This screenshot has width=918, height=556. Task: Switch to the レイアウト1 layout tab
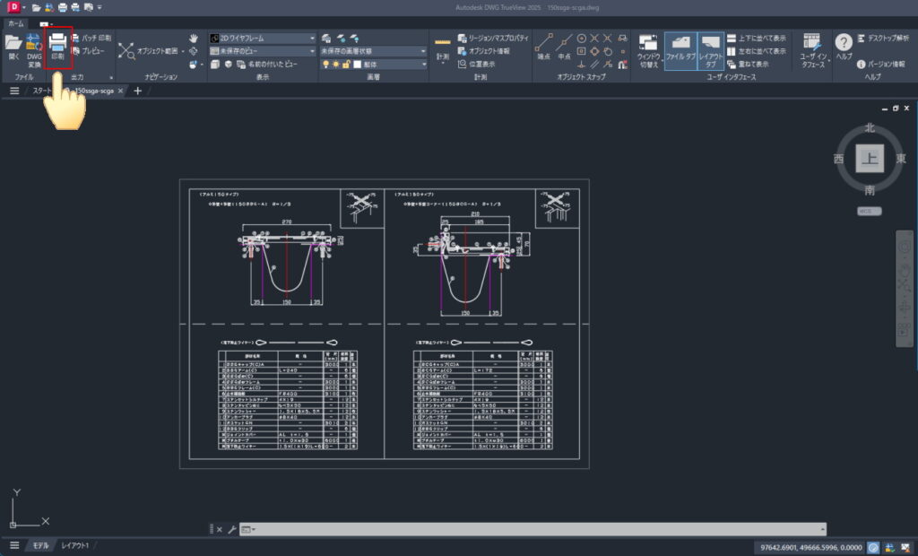click(x=74, y=545)
